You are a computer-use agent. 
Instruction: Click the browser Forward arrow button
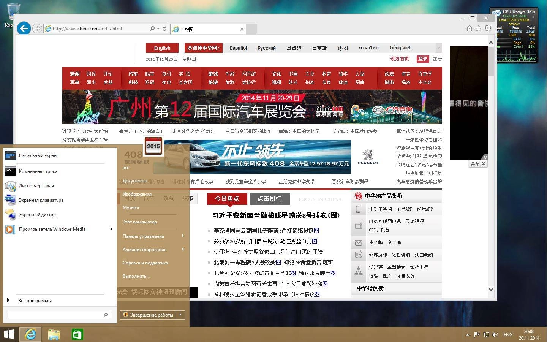[37, 28]
